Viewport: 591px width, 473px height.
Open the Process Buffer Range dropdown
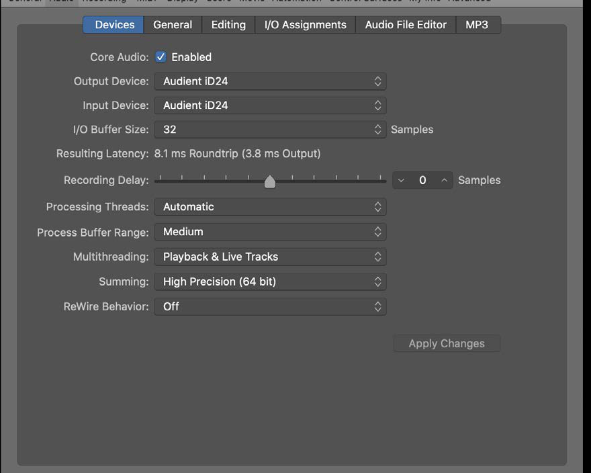pos(270,232)
